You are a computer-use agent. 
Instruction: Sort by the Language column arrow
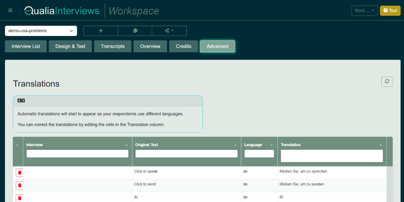tap(271, 145)
